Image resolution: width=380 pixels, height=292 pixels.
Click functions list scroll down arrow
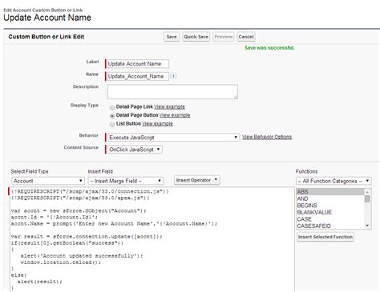[x=367, y=226]
